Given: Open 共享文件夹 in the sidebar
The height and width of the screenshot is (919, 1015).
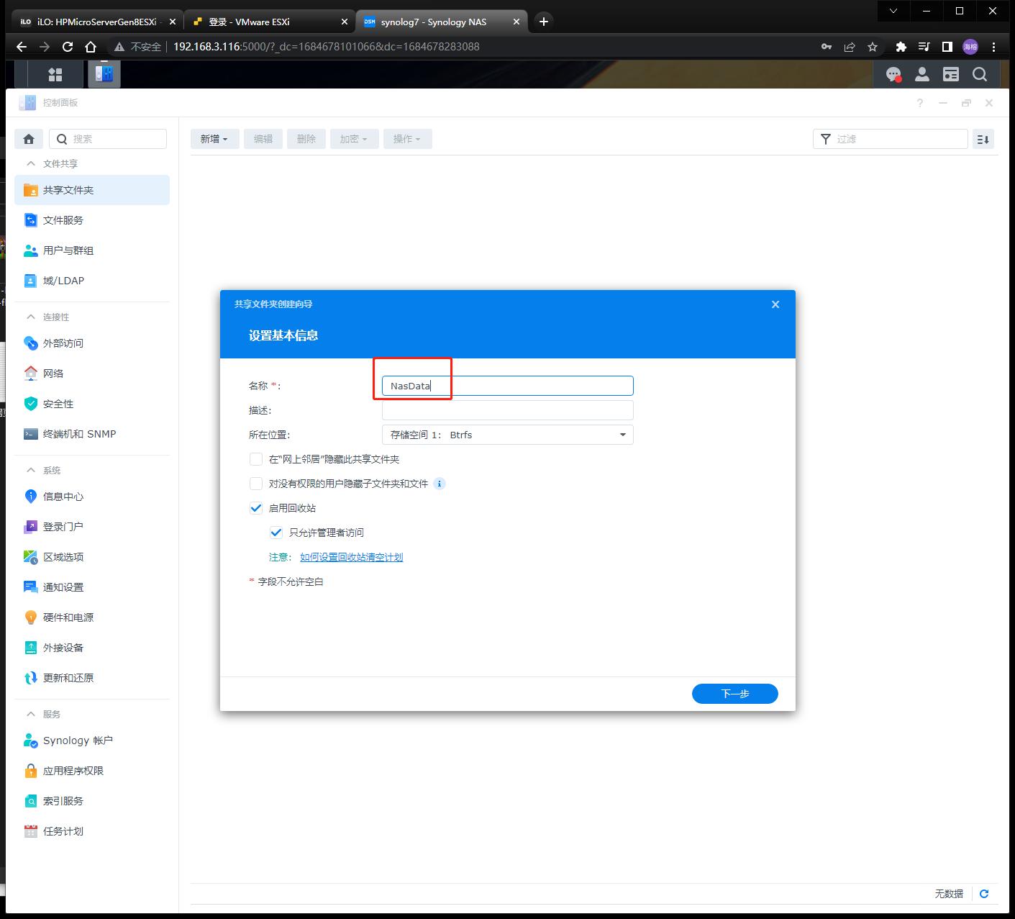Looking at the screenshot, I should (92, 190).
